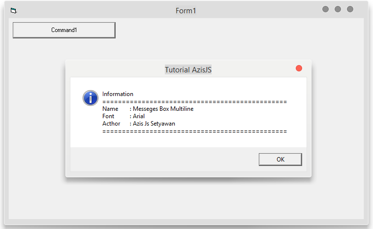Click the "Acthor" label in message
373x229 pixels.
click(111, 124)
